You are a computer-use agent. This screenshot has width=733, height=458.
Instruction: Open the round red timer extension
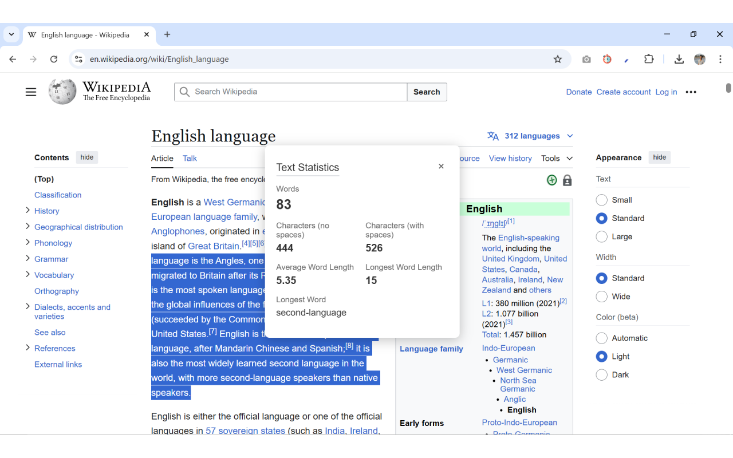click(x=607, y=59)
